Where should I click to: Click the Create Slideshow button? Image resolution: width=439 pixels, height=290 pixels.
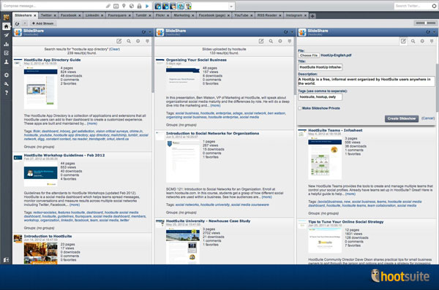402,118
